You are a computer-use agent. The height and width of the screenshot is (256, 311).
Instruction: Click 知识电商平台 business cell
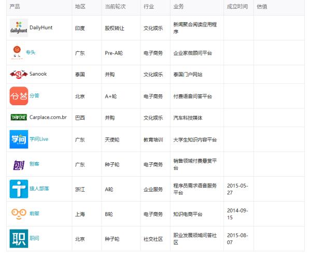(x=188, y=214)
